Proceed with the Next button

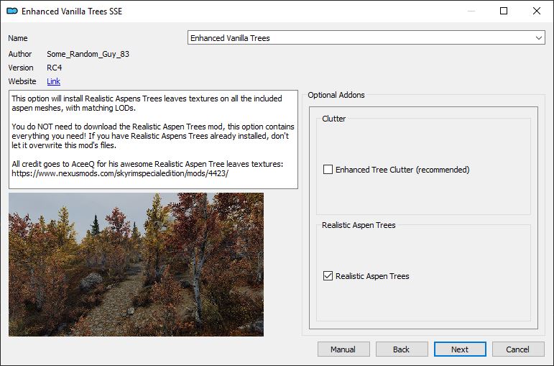[460, 349]
